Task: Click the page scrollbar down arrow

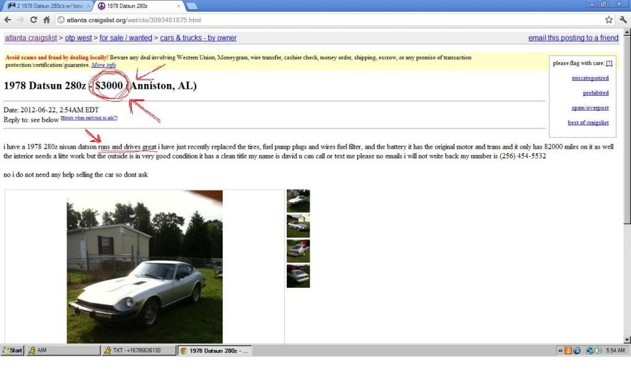Action: tap(627, 339)
